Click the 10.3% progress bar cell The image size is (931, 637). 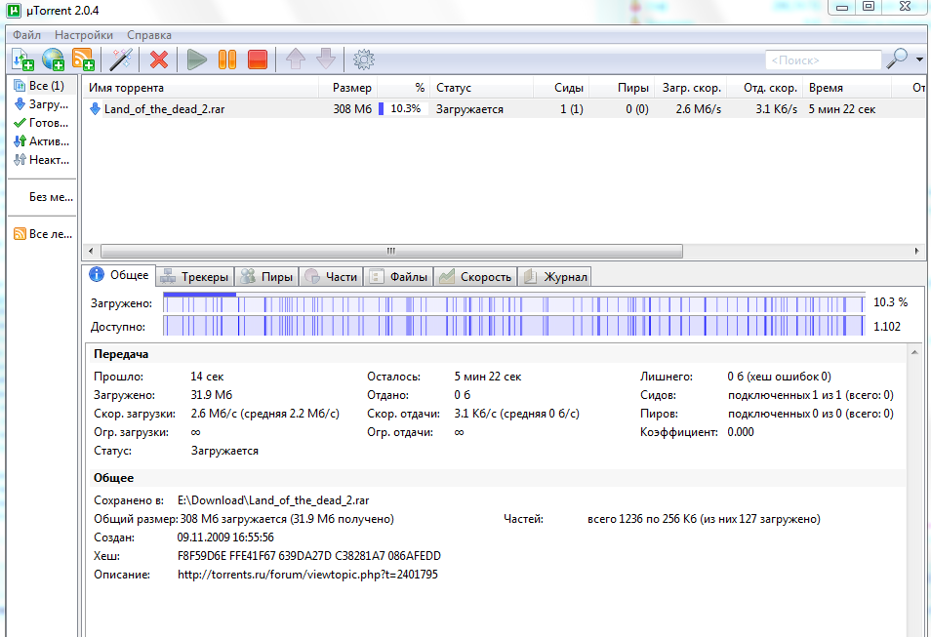pyautogui.click(x=403, y=108)
